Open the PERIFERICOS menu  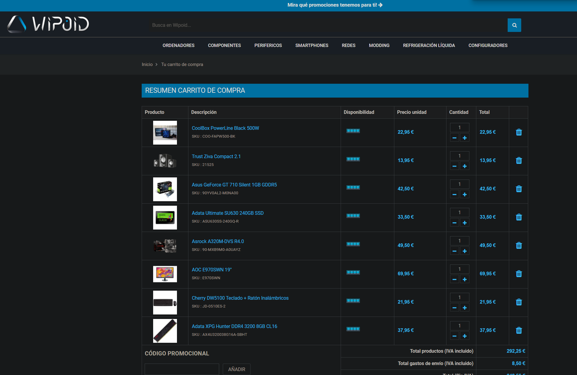(x=268, y=45)
